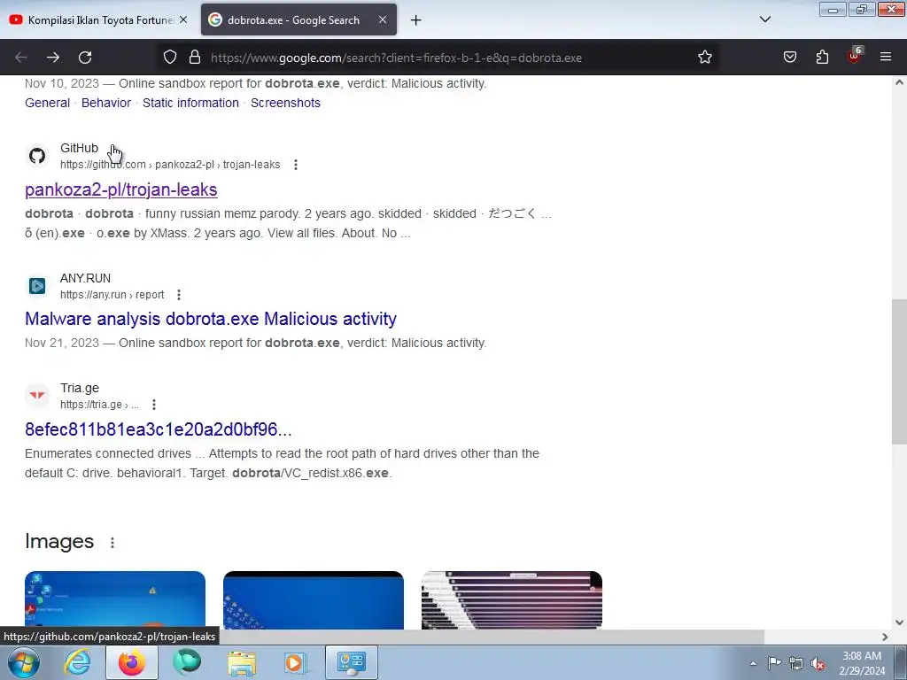Open the green globe browser taskbar icon
The width and height of the screenshot is (907, 680).
pos(187,662)
